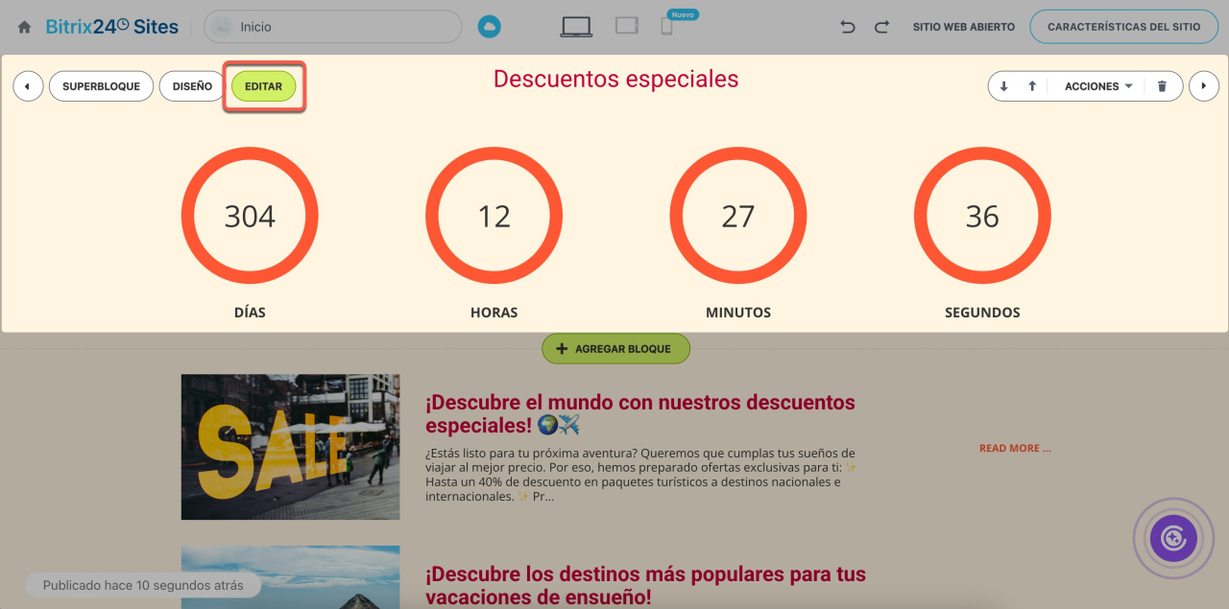Click the HORAS label
The image size is (1229, 609).
pos(494,313)
